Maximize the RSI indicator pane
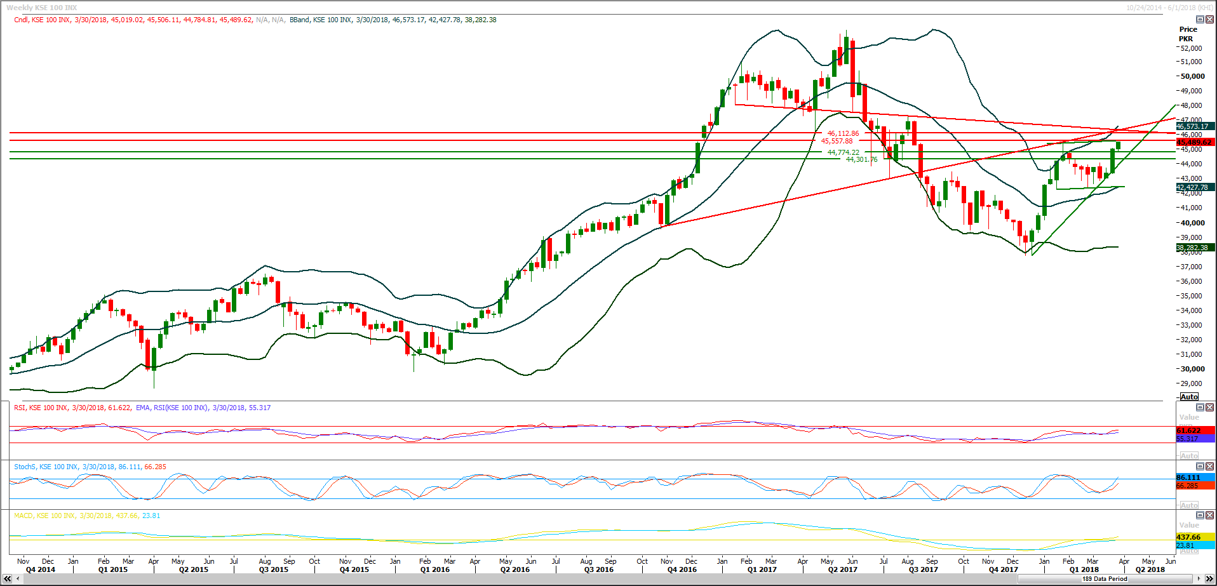The image size is (1217, 586). click(1200, 408)
